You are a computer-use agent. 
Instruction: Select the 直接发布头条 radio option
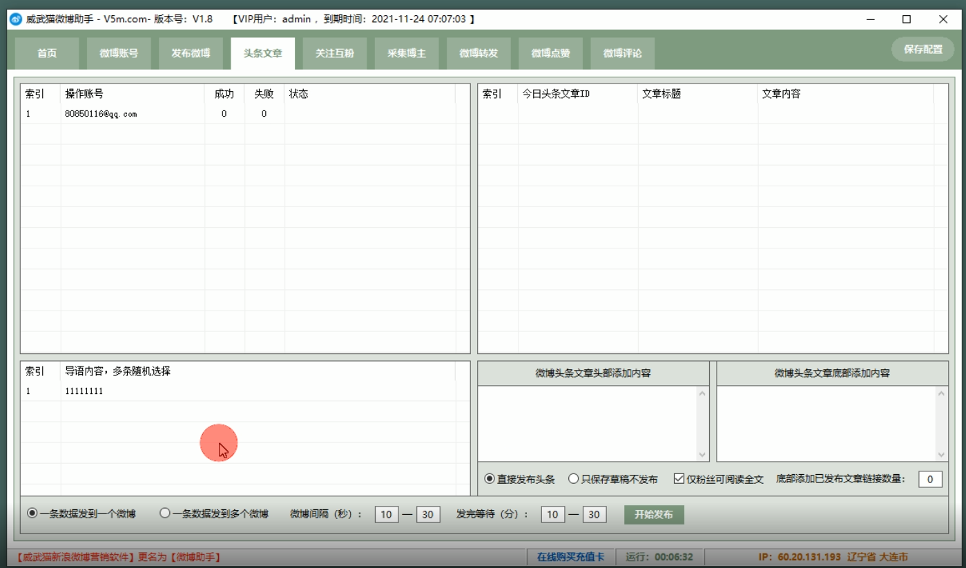(490, 479)
